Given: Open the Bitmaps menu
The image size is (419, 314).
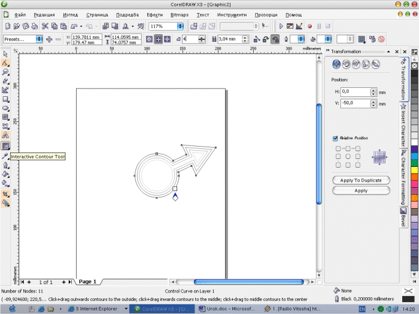Looking at the screenshot, I should coord(180,15).
